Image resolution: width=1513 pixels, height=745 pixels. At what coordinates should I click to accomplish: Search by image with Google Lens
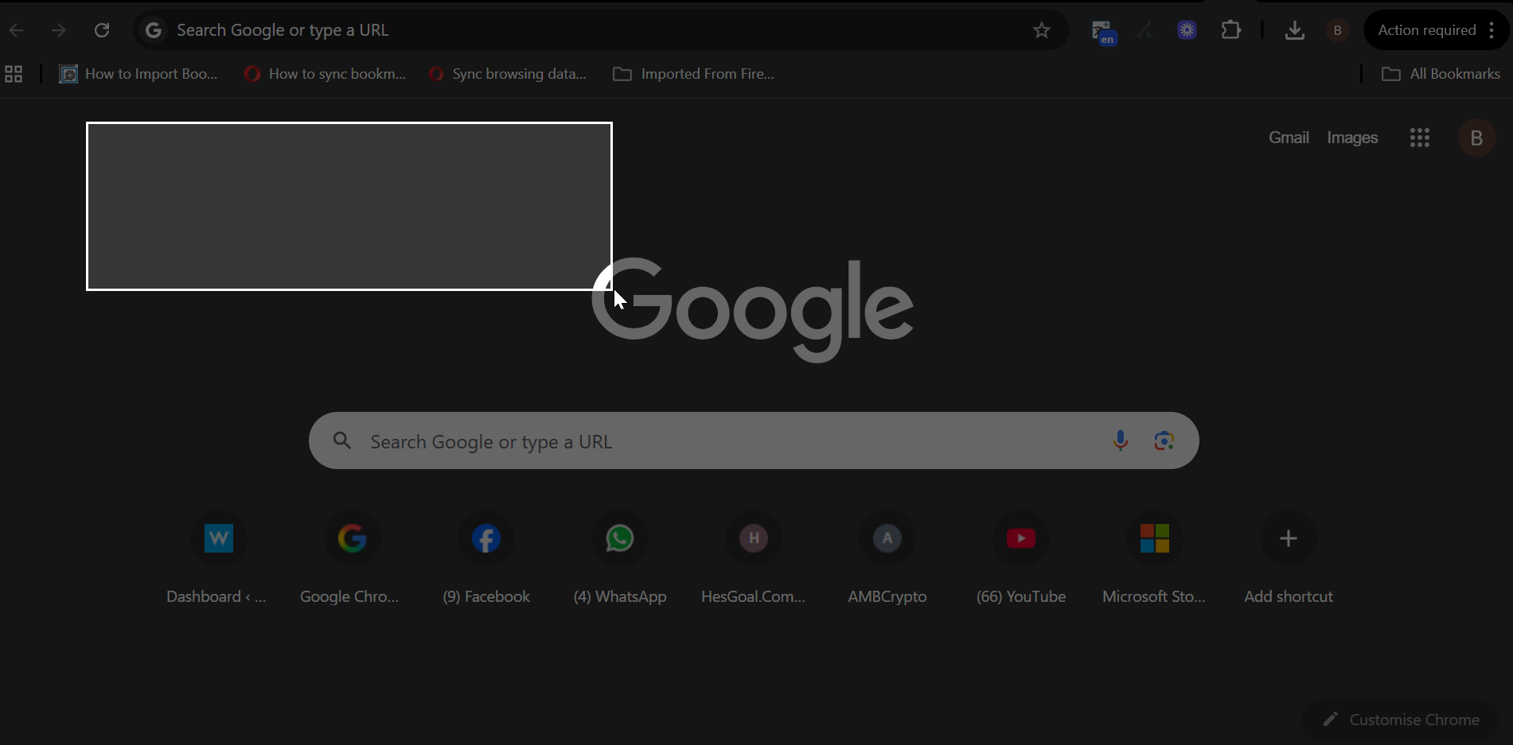tap(1164, 440)
